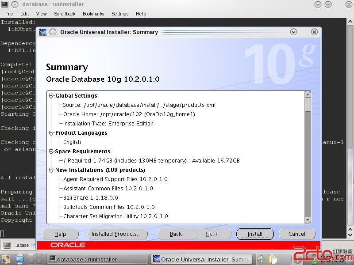Collapse the Global Settings tree node
Viewport: 354px width, 265px height.
51,96
